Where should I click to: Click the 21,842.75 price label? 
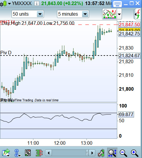[x=129, y=34]
